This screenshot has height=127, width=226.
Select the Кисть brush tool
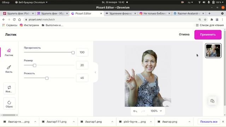point(9,69)
